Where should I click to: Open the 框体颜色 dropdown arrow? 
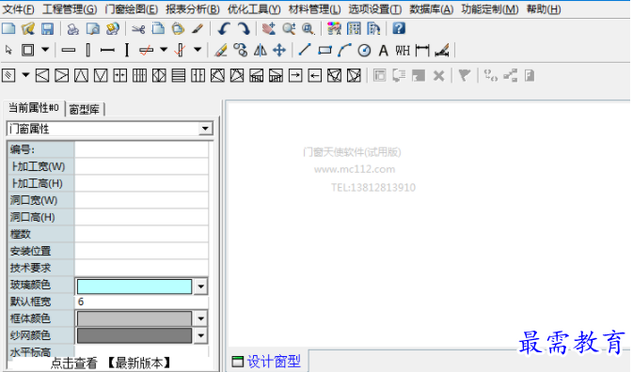tap(200, 318)
